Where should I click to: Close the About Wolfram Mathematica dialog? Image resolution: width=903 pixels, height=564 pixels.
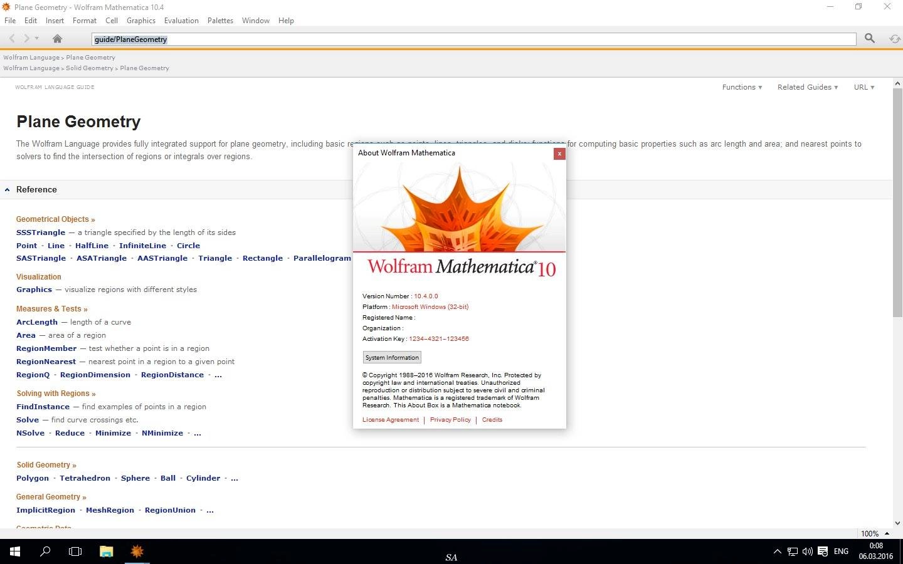[559, 154]
